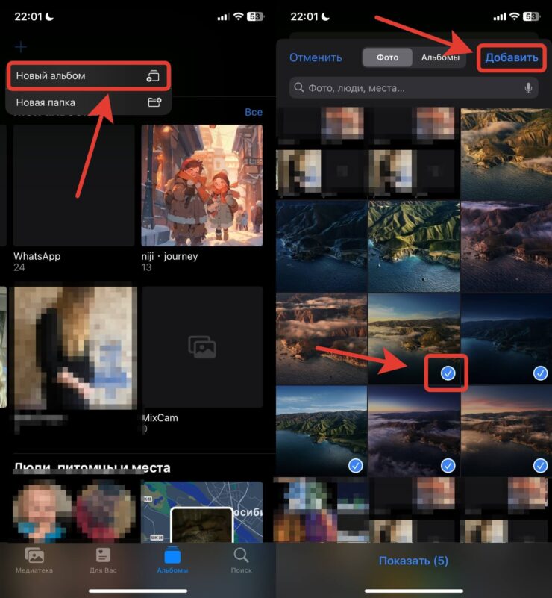Screen dimensions: 552x598
Task: Switch to the Фото segment
Action: point(387,57)
